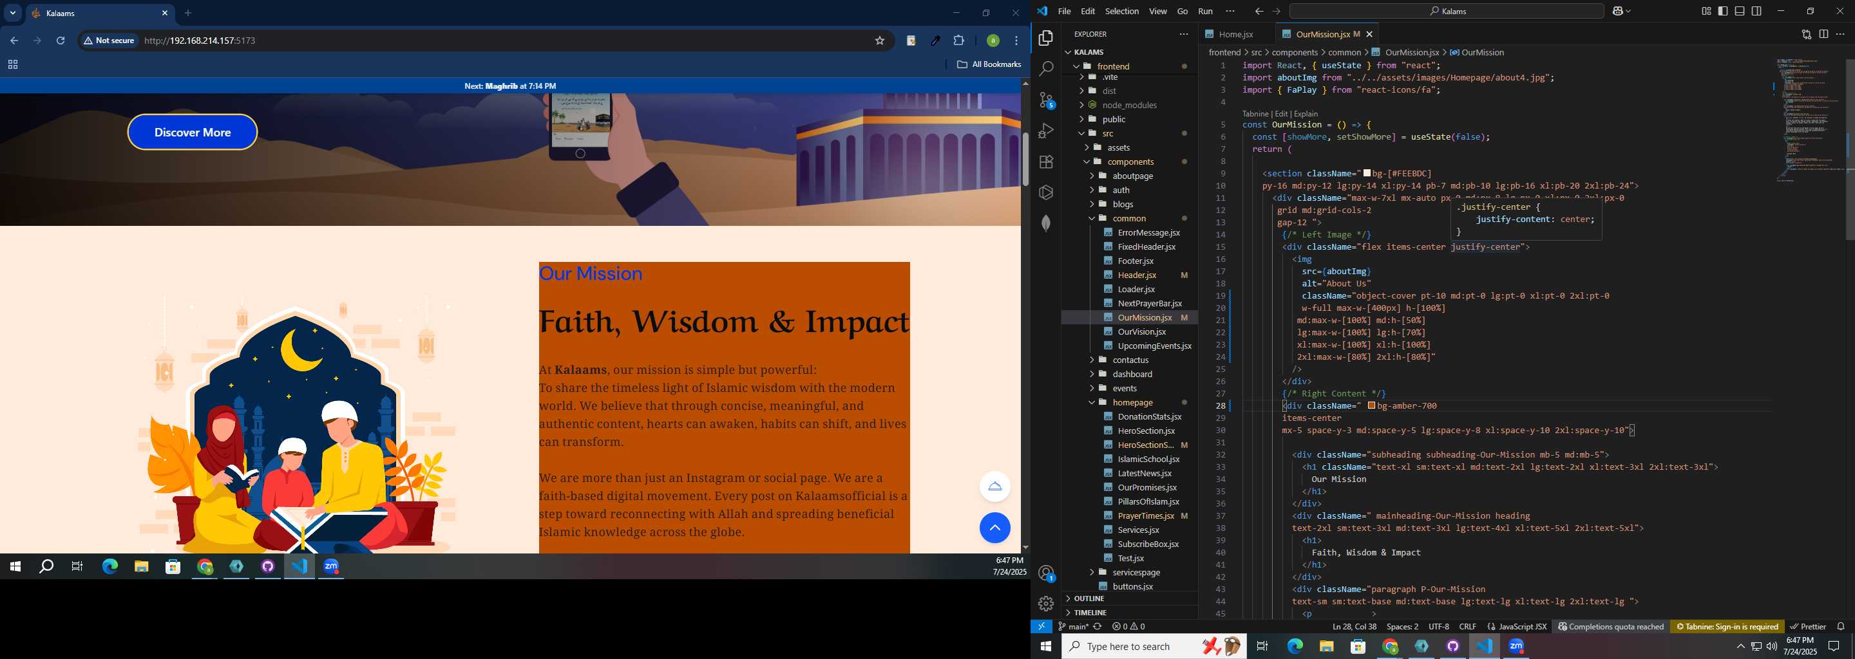Click Windows taskbar search box on right
The height and width of the screenshot is (659, 1855).
tap(1154, 646)
